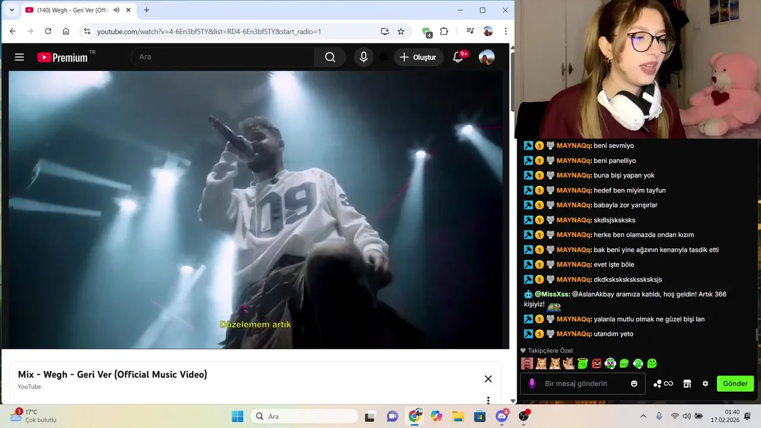Start YouTube voice search with microphone
This screenshot has height=428, width=761.
coord(364,57)
